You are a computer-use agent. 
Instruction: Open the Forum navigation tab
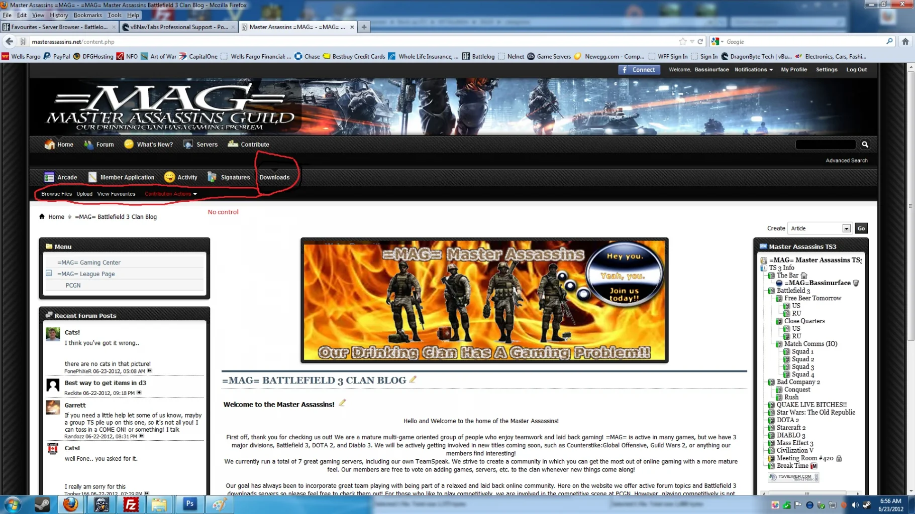click(99, 145)
